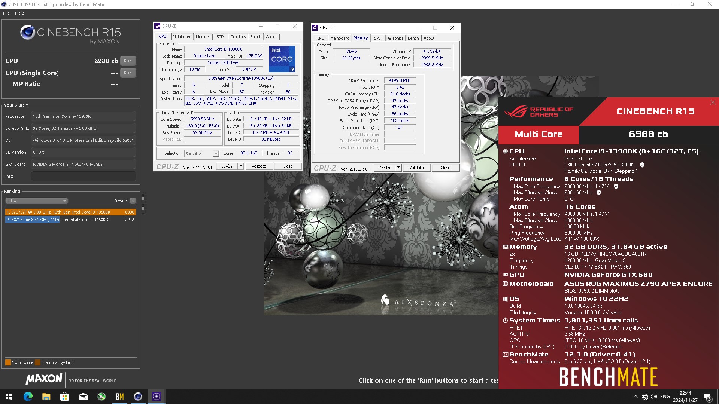The image size is (719, 404).
Task: Click the empty Info input field
Action: coord(83,176)
